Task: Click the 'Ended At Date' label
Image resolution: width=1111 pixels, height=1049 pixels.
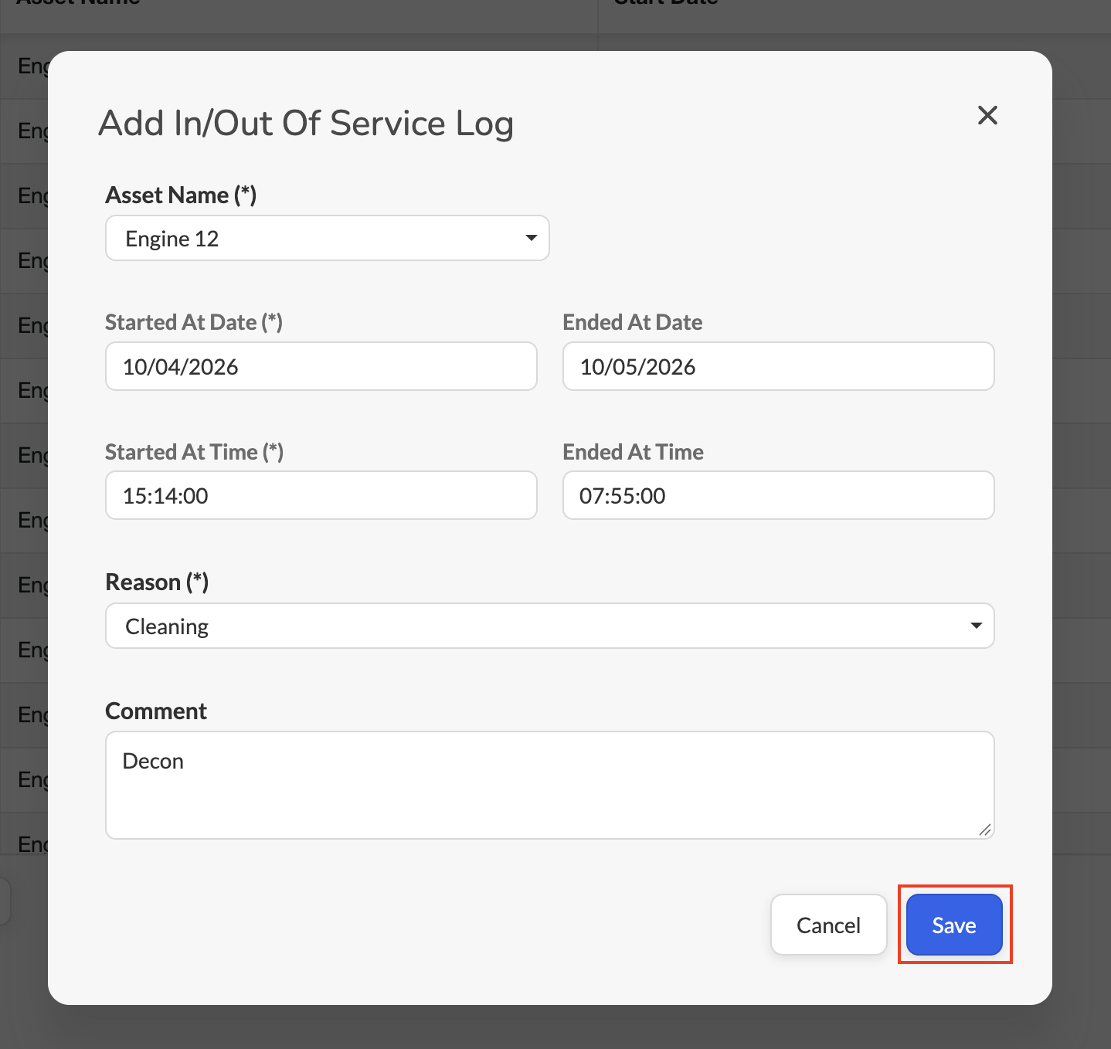Action: tap(633, 322)
